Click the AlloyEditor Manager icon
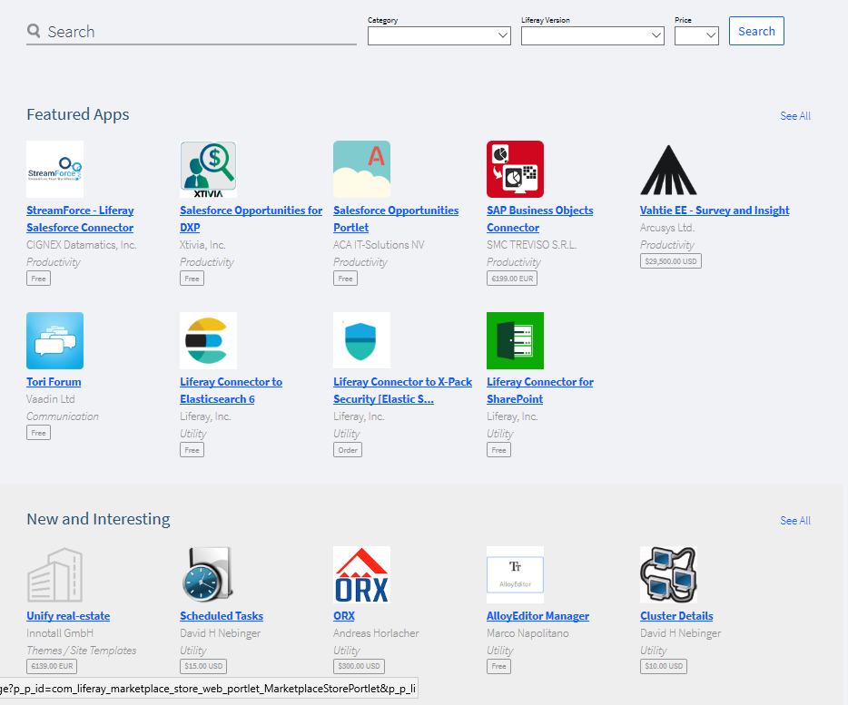The height and width of the screenshot is (705, 848). click(x=516, y=574)
